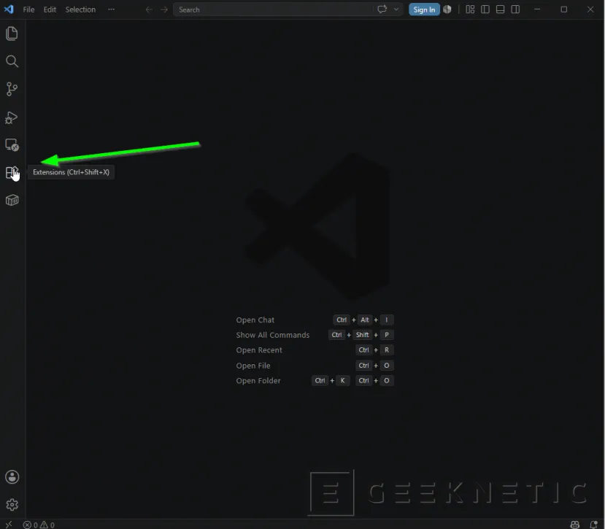Open the Selection menu
Screen dimensions: 605x529
click(x=80, y=9)
